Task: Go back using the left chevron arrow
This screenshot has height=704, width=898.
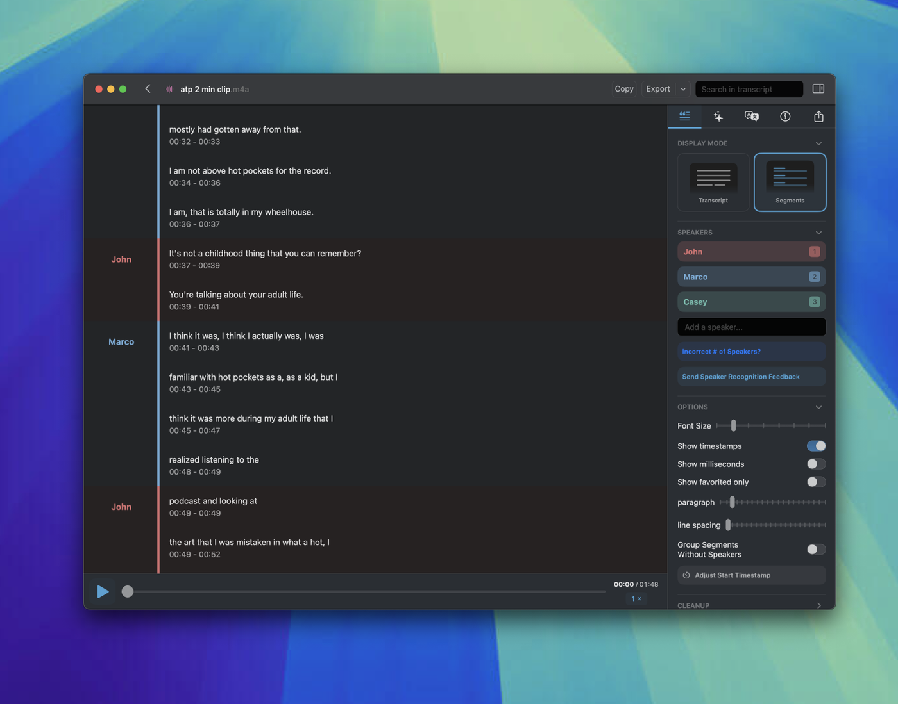Action: [148, 89]
